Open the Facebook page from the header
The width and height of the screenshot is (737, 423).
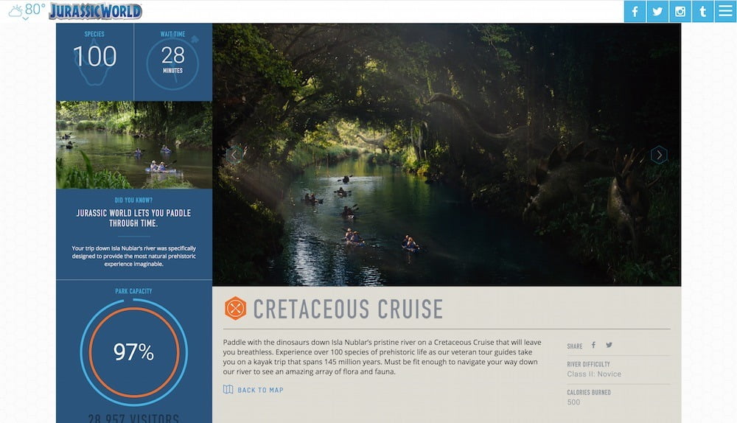point(635,11)
